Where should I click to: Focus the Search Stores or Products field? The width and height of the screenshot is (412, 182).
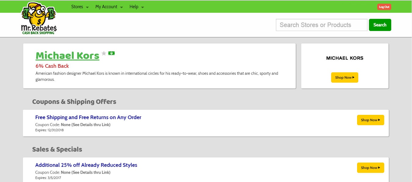tap(321, 25)
